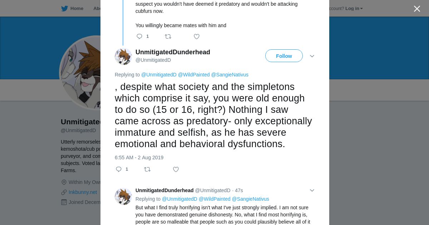The height and width of the screenshot is (225, 429).
Task: Open @WildPainted mention in Replying to line
Action: pos(194,75)
